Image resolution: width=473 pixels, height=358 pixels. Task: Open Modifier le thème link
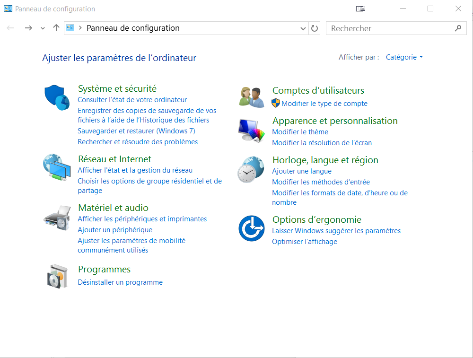tap(300, 132)
